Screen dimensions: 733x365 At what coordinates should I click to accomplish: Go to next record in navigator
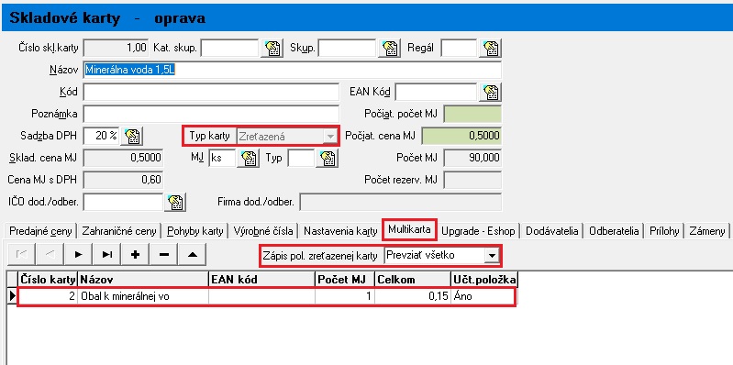79,254
